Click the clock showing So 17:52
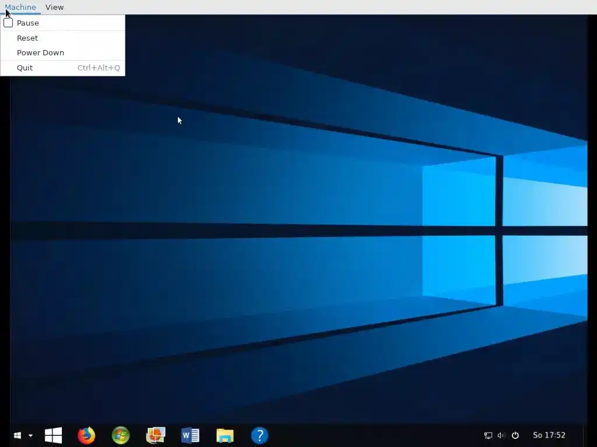This screenshot has width=597, height=447. [549, 435]
